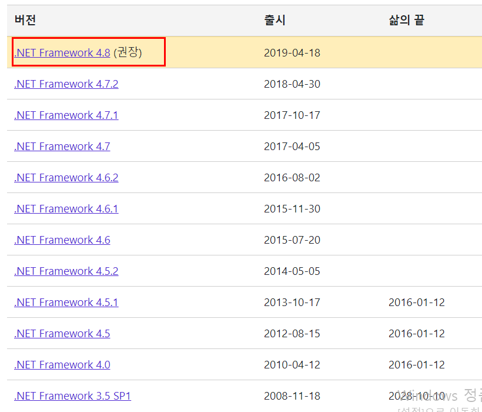
Task: Open the .NET Framework 4.5 link
Action: (x=62, y=334)
